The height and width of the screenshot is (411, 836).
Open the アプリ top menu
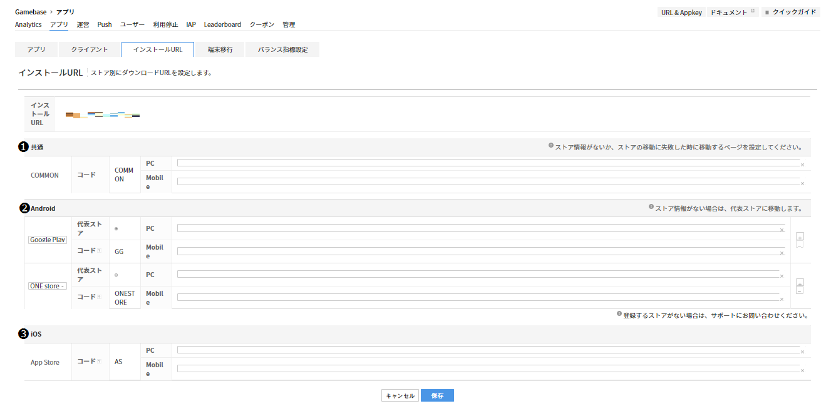59,25
